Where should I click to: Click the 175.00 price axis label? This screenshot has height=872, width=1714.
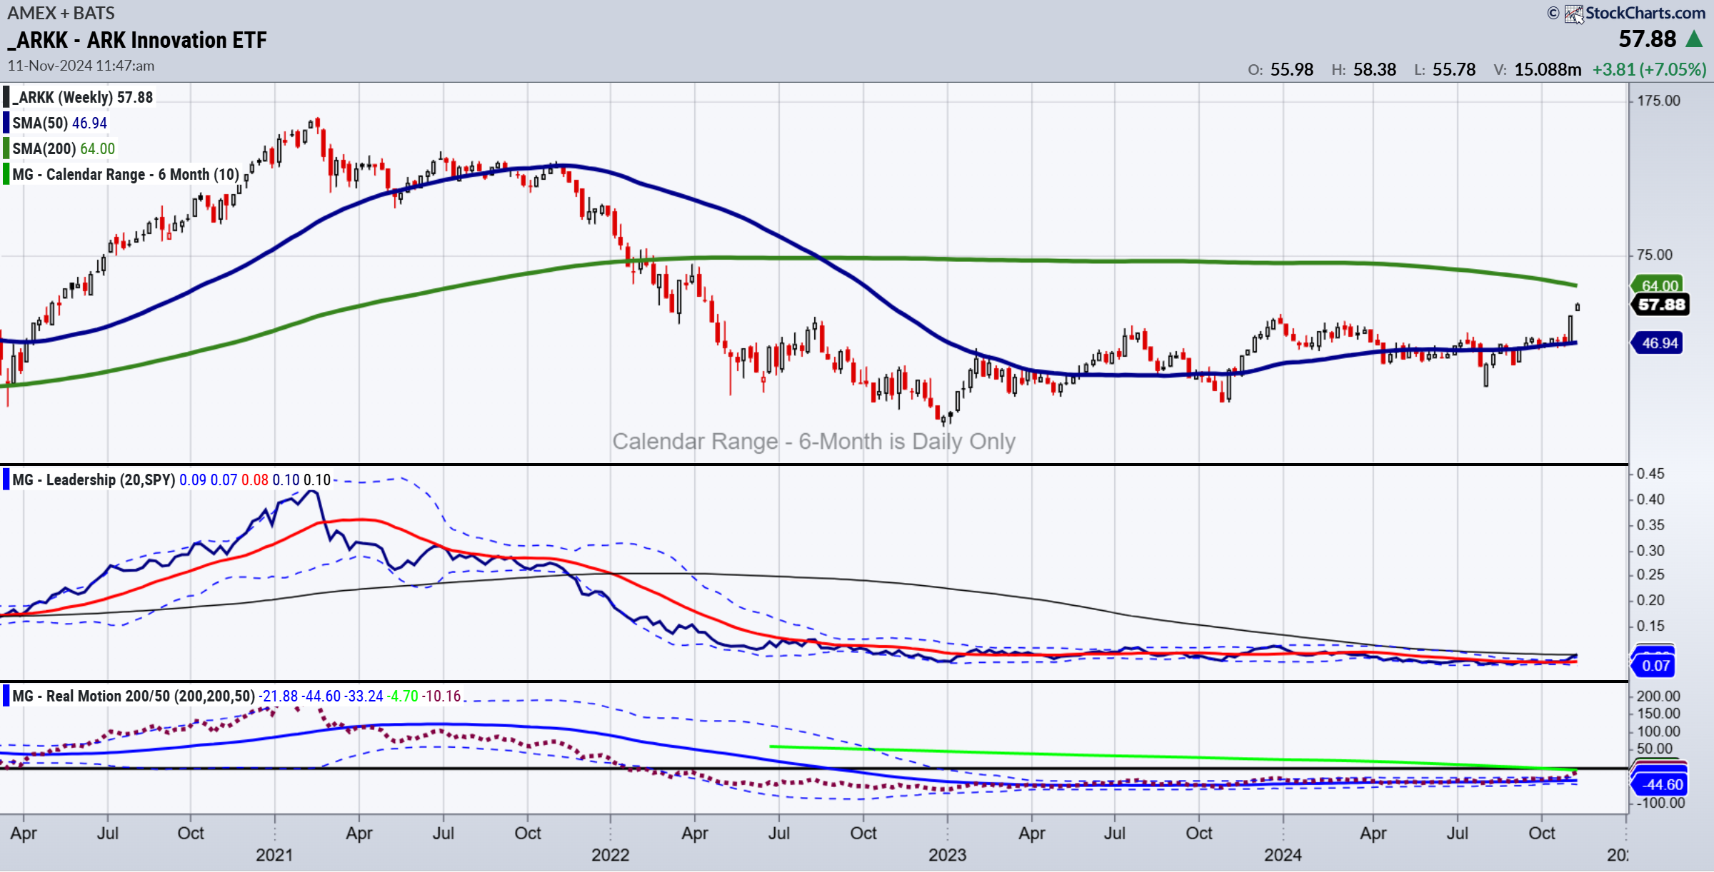[1658, 101]
